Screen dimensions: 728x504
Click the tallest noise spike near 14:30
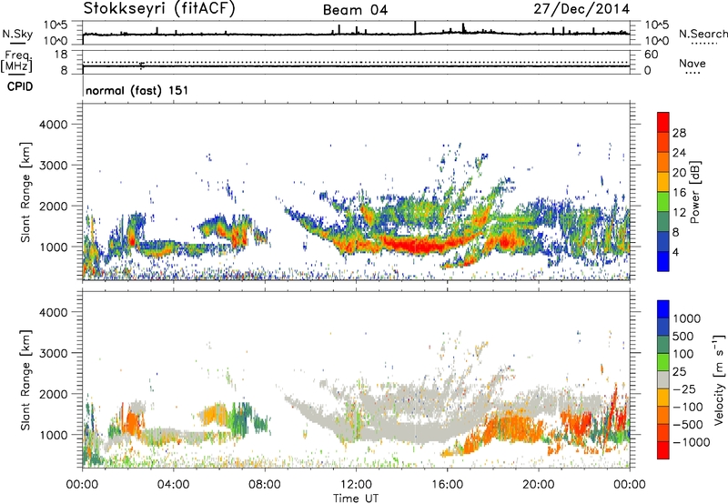pyautogui.click(x=415, y=27)
